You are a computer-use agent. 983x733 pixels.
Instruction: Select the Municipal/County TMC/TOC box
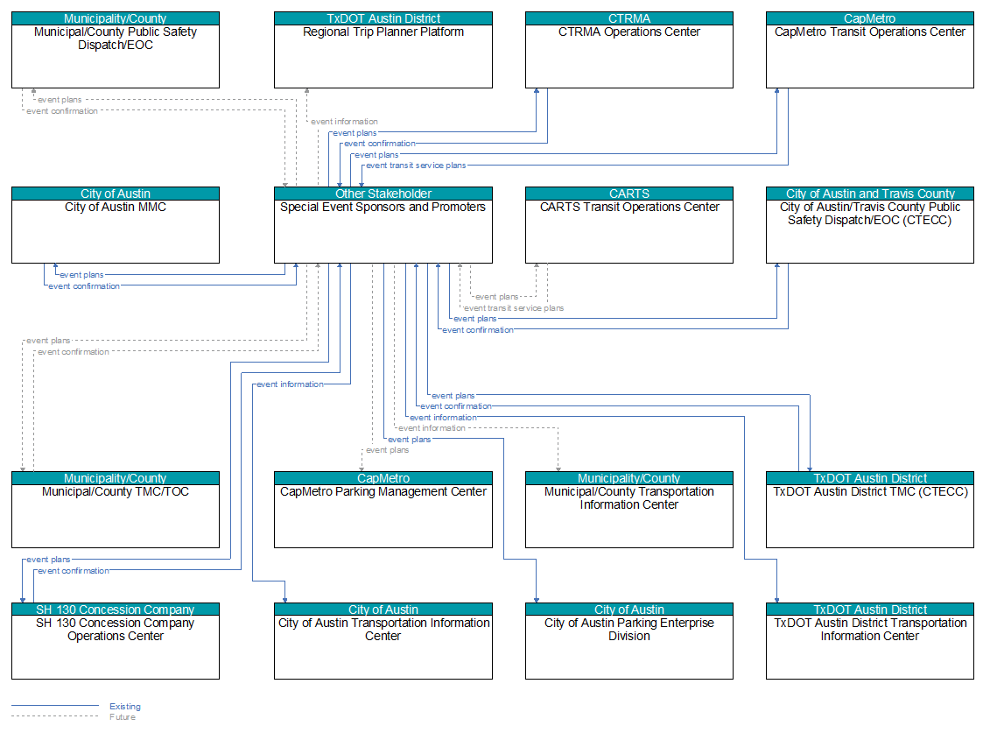click(116, 510)
